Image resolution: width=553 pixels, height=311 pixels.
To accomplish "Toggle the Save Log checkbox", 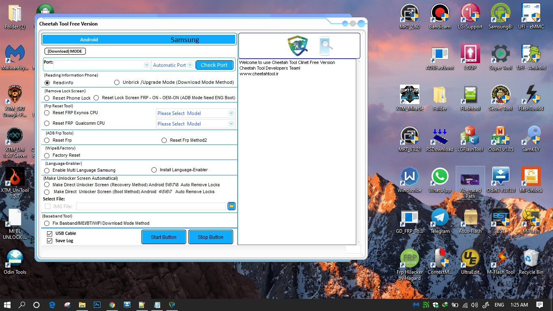I will tap(49, 241).
